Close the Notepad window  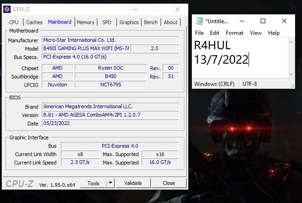coord(284,21)
